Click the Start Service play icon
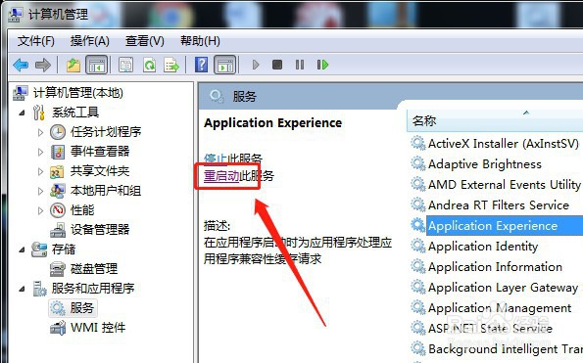 point(256,65)
